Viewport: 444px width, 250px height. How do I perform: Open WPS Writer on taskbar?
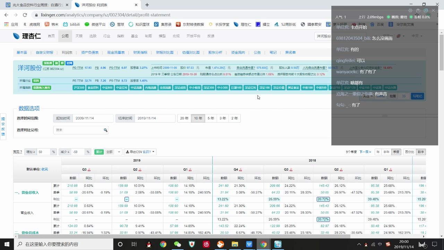coord(249,244)
